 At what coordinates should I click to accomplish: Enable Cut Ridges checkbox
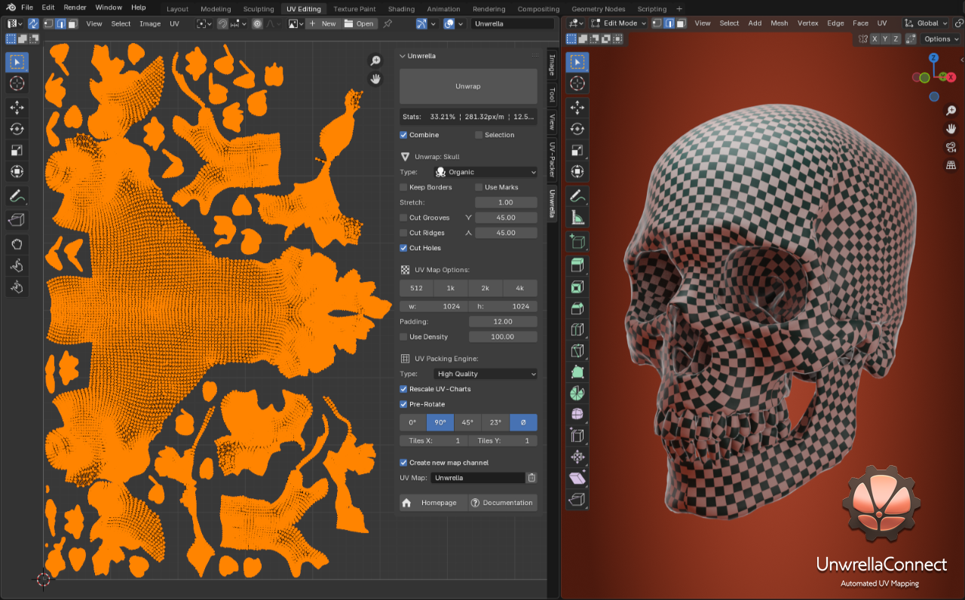(403, 233)
